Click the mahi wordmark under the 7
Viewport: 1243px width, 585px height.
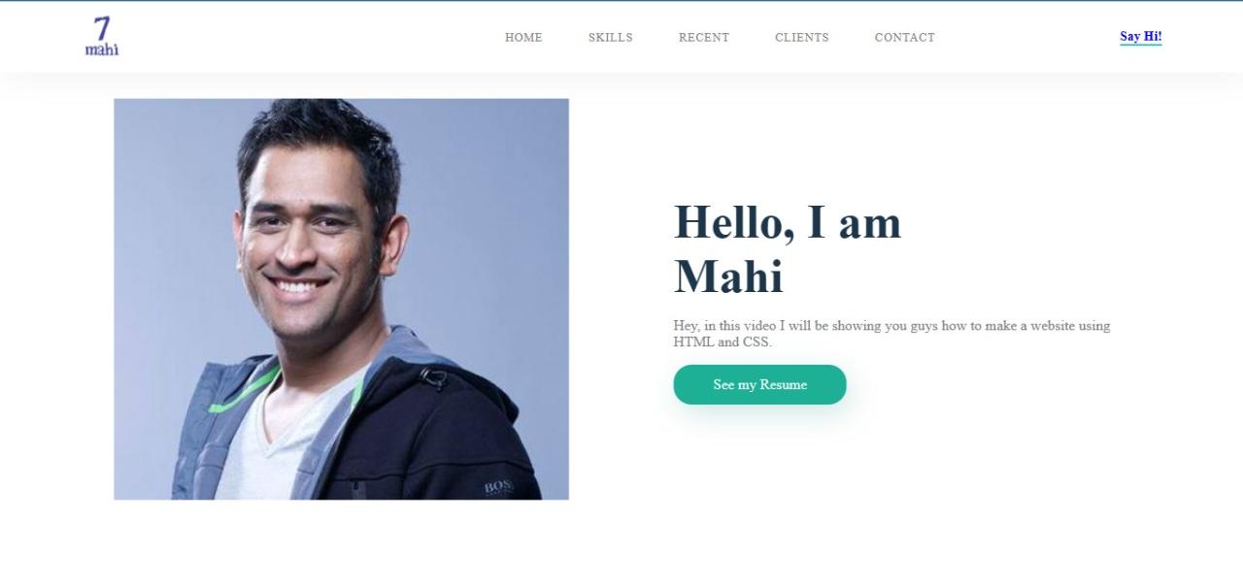click(x=102, y=49)
